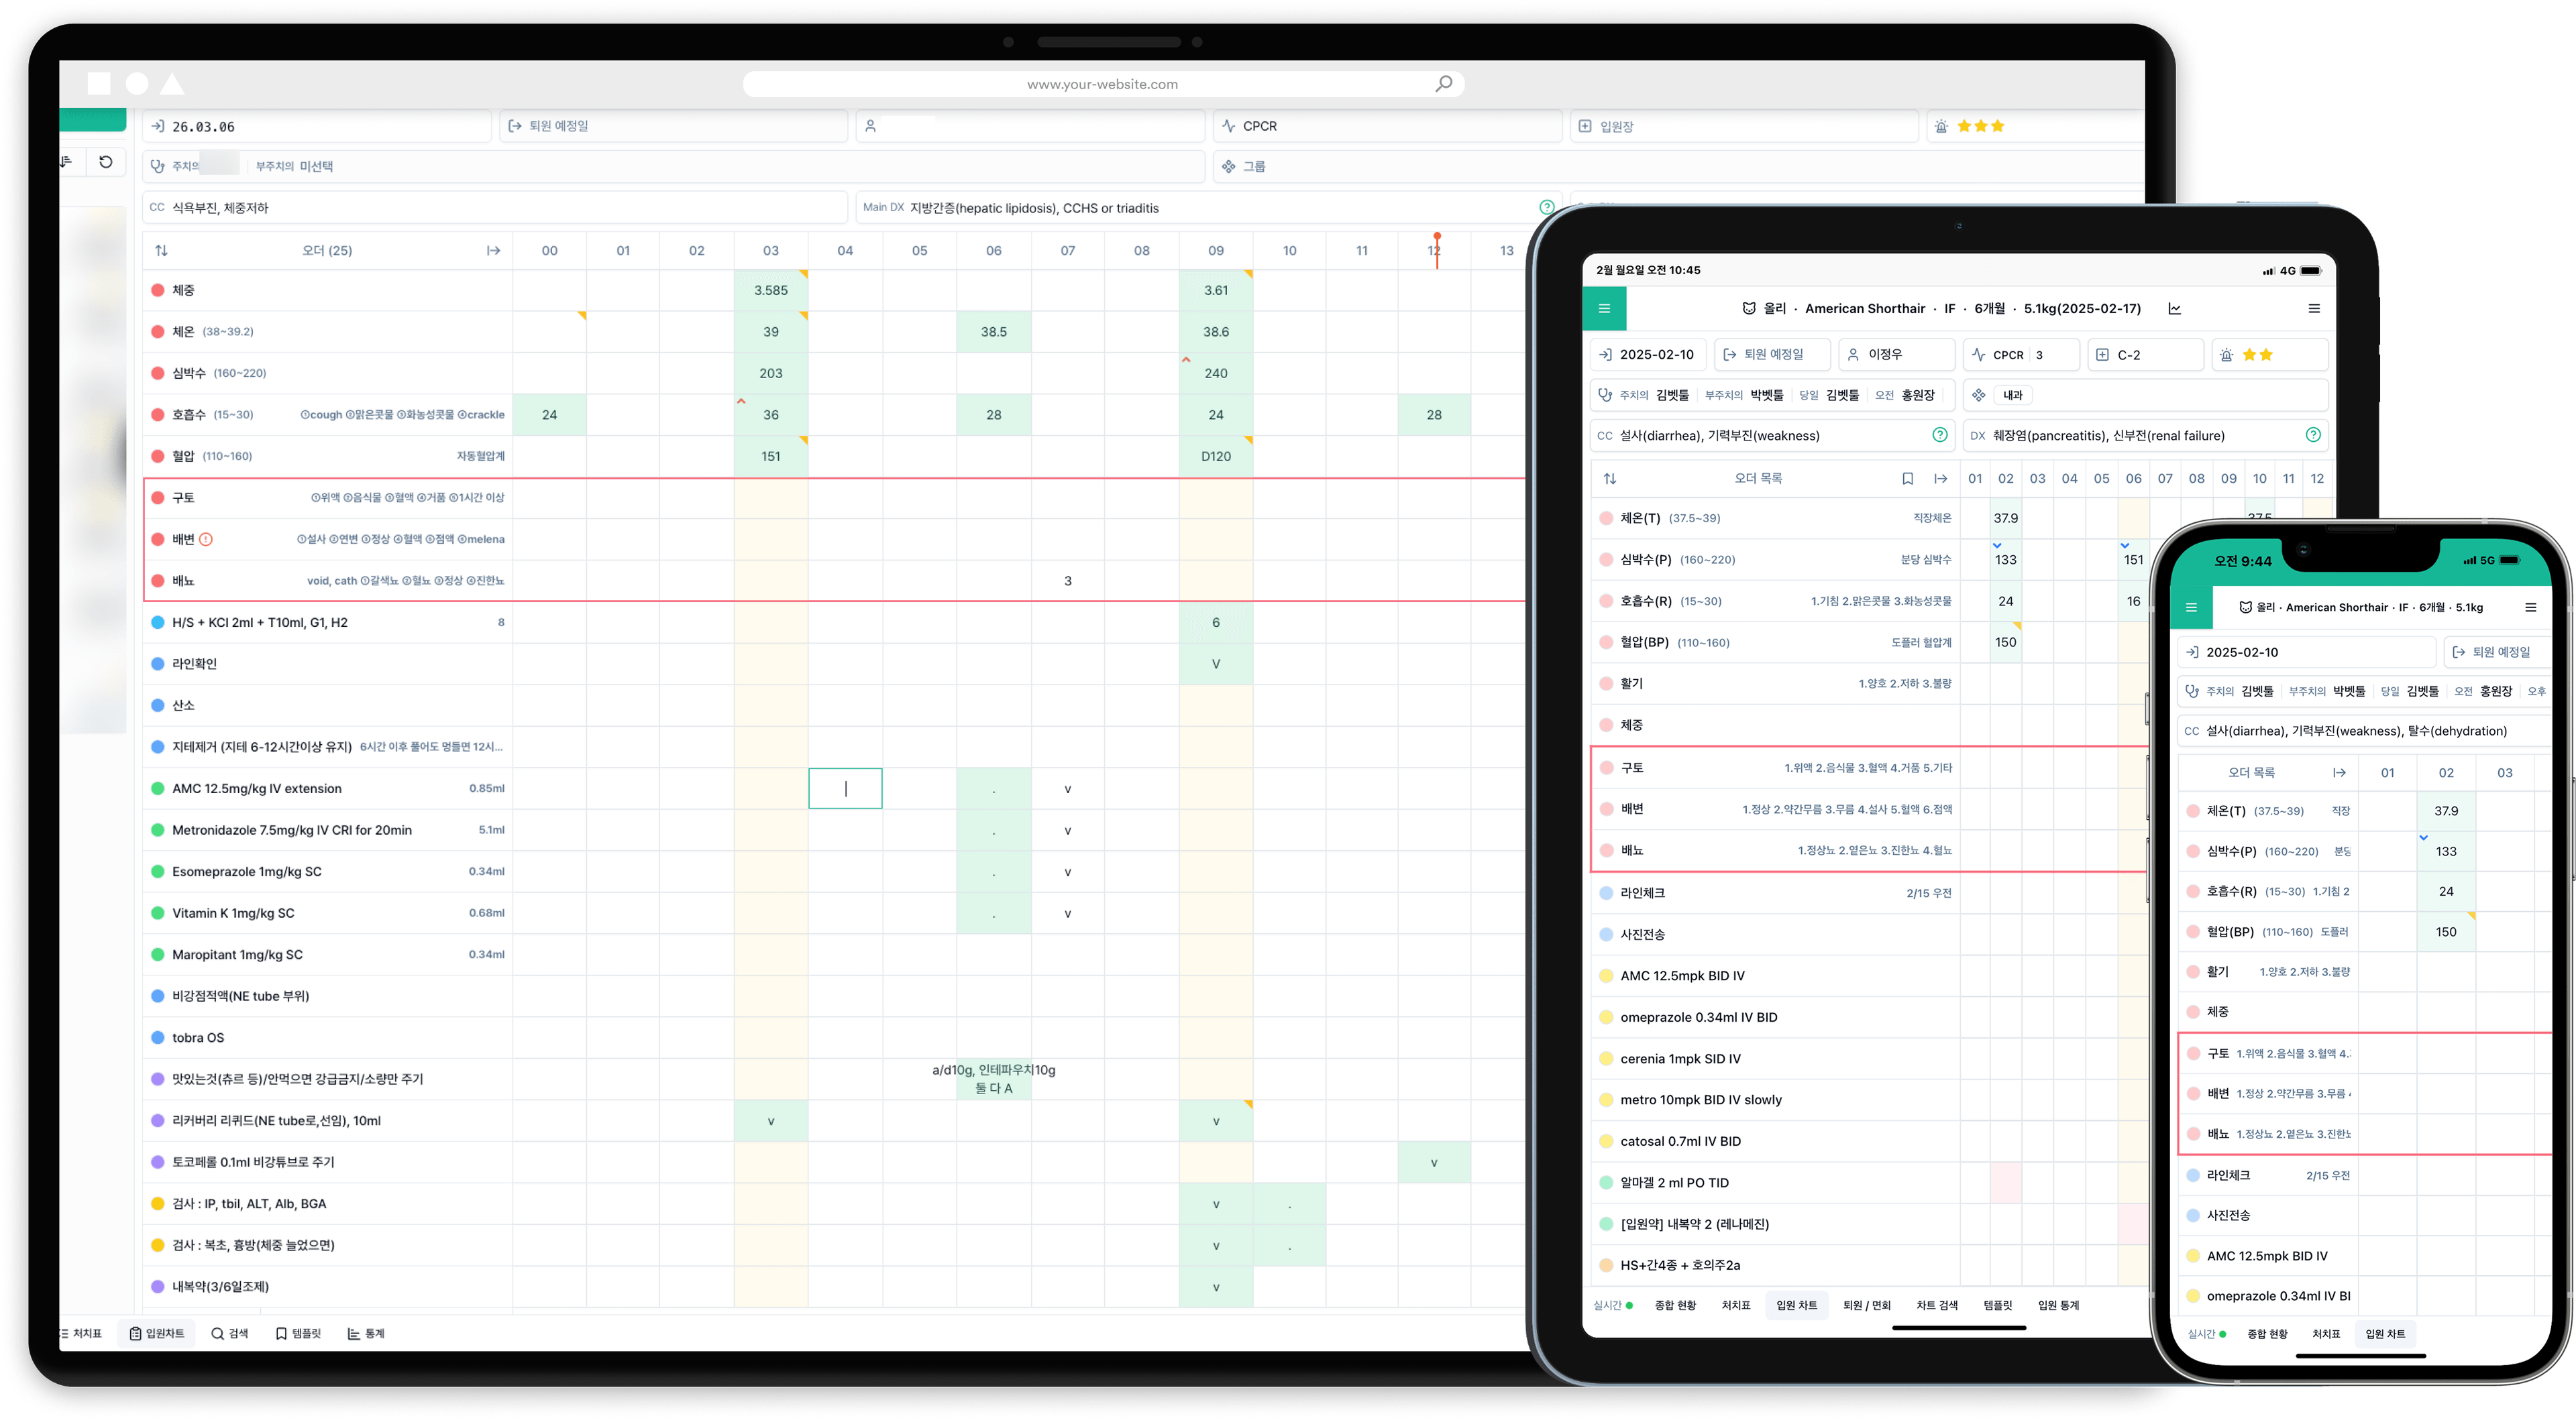Switch to the 검색 tab in bottom bar
The width and height of the screenshot is (2576, 1420).
pos(229,1333)
